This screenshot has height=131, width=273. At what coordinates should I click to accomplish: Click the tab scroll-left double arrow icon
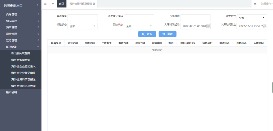pyautogui.click(x=53, y=4)
